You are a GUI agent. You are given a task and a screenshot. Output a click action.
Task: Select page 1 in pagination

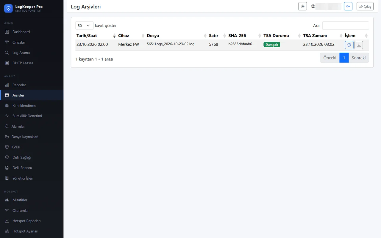click(344, 58)
